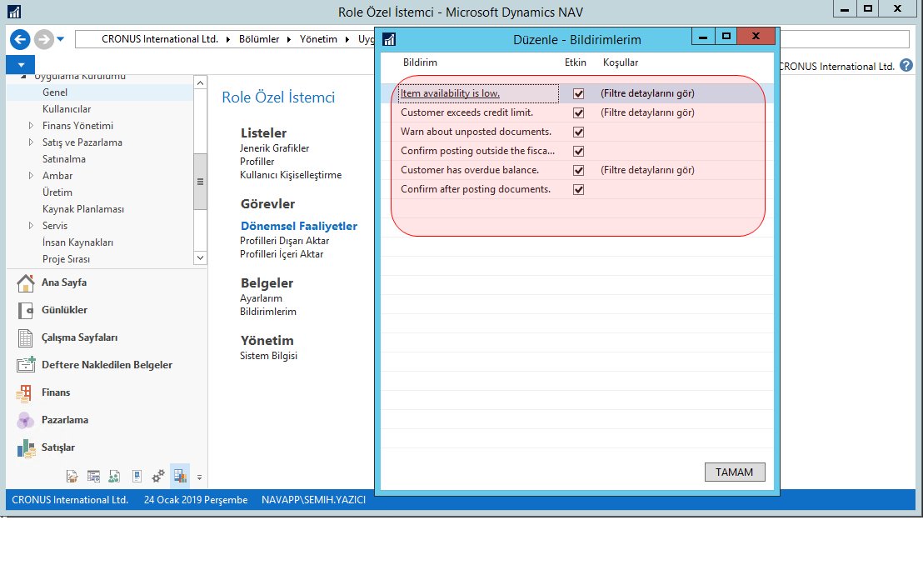Uncheck Etkin for Confirm after posting documents
The image size is (923, 585).
point(579,190)
